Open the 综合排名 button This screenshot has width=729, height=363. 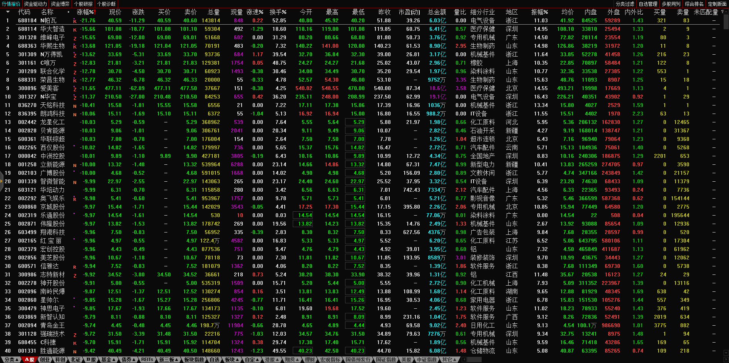point(694,4)
